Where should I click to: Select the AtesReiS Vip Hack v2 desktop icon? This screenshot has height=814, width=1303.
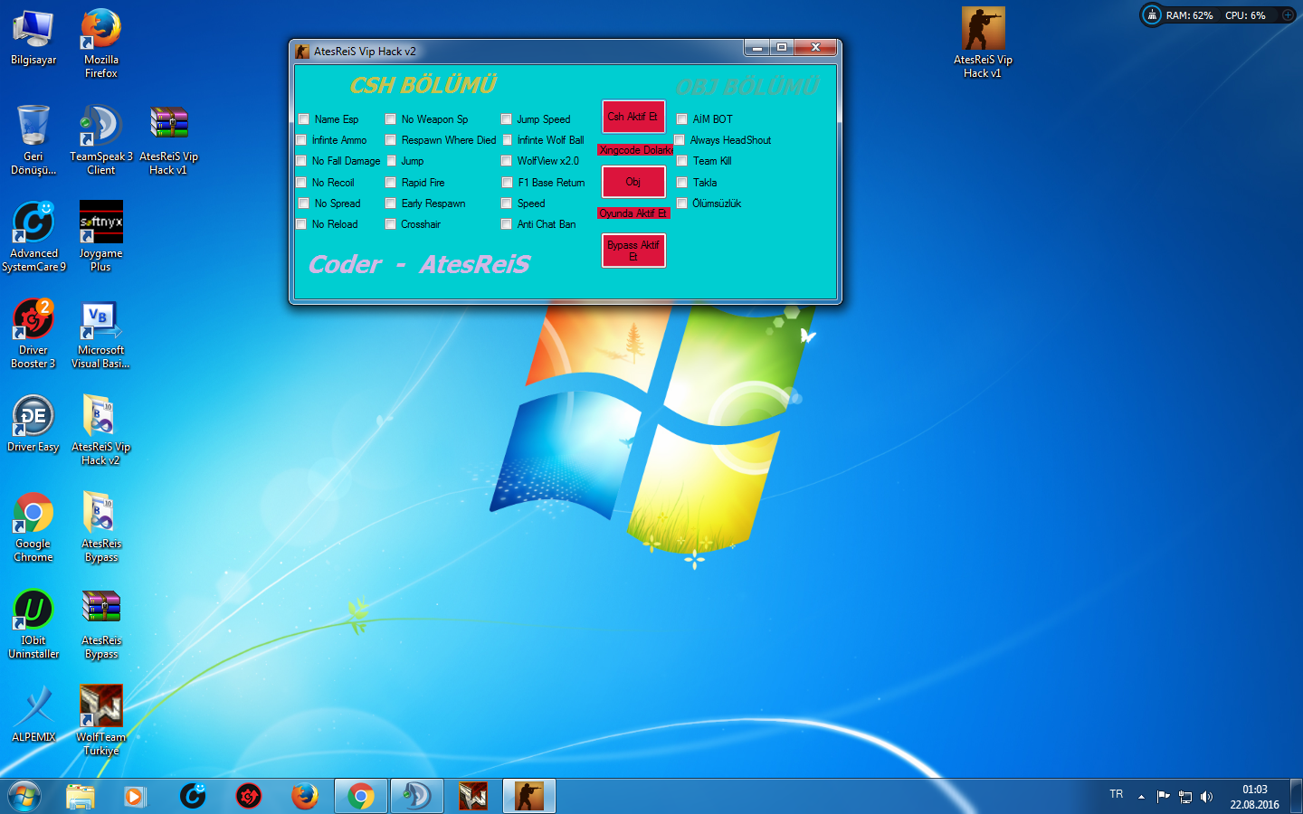pos(101,430)
